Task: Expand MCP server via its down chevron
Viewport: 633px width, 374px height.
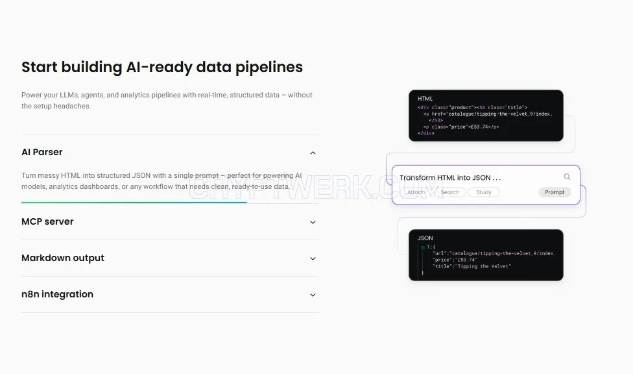Action: coord(313,222)
